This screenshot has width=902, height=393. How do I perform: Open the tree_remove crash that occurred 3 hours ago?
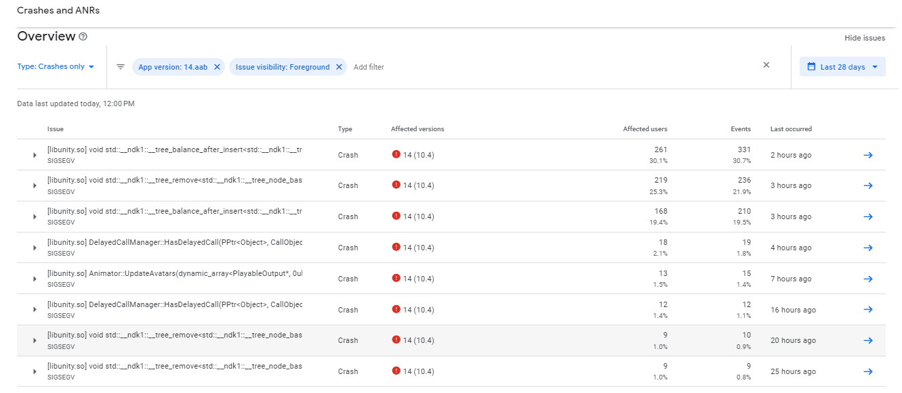pyautogui.click(x=173, y=179)
